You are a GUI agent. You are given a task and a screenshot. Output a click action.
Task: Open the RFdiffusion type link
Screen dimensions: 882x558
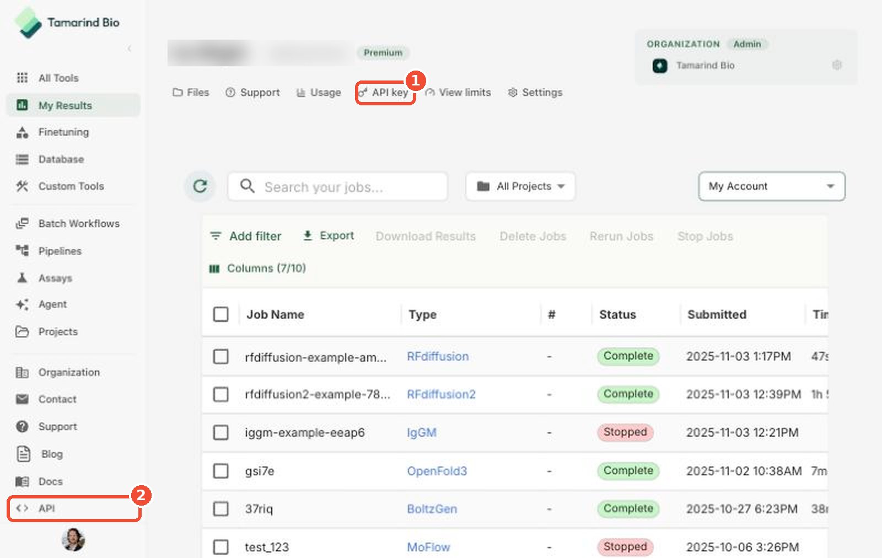[x=438, y=356]
